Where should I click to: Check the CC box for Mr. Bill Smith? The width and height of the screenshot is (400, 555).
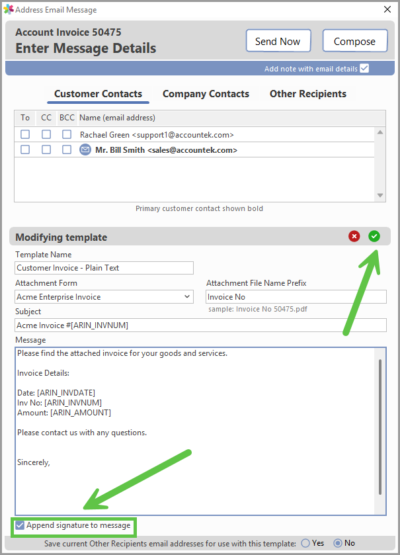(46, 149)
